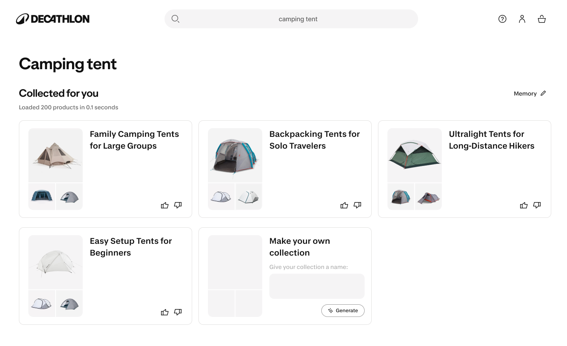Click the Decathlon logo

(53, 19)
